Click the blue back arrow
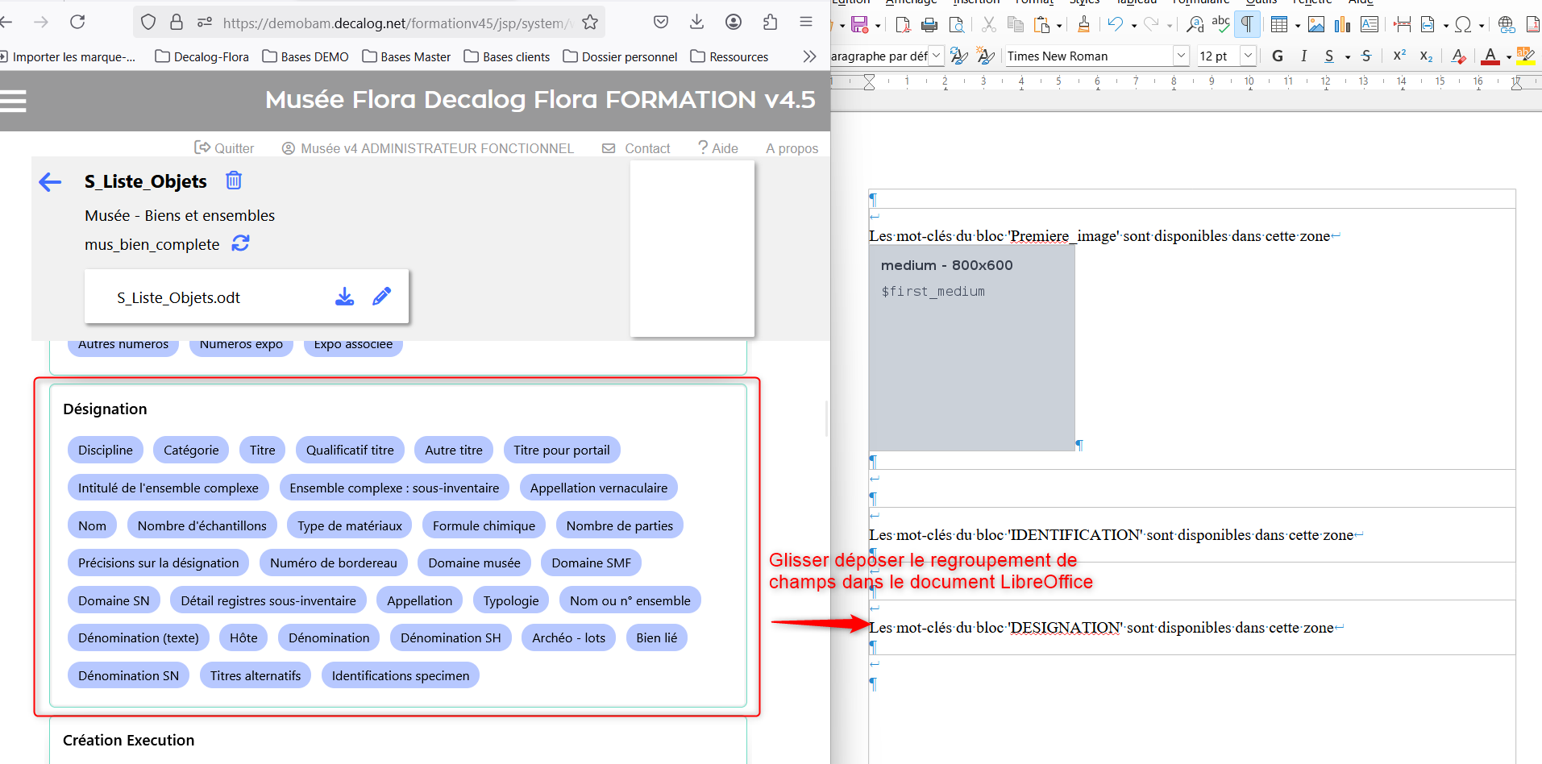Screen dimensions: 1542x764 click(x=50, y=182)
